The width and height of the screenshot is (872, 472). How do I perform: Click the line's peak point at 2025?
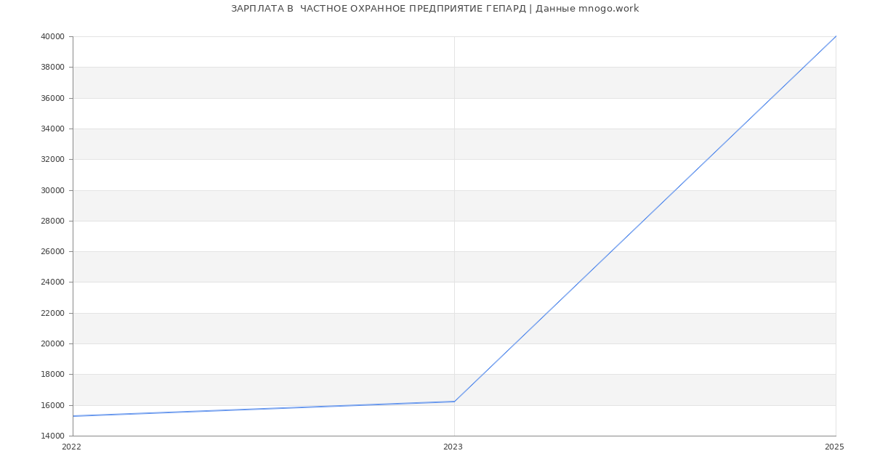click(x=836, y=36)
